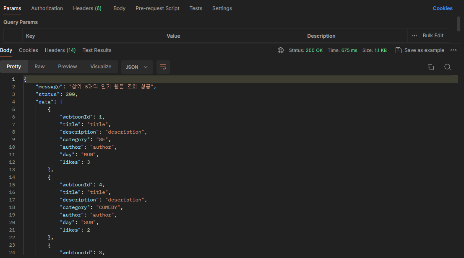The height and width of the screenshot is (258, 464).
Task: Click line number 1 in the gutter
Action: click(13, 79)
